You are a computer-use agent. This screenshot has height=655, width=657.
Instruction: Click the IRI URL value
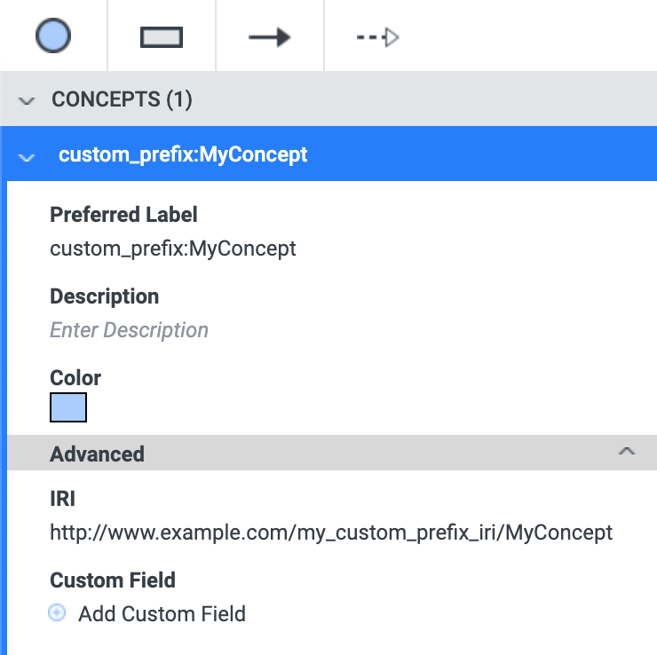(331, 533)
